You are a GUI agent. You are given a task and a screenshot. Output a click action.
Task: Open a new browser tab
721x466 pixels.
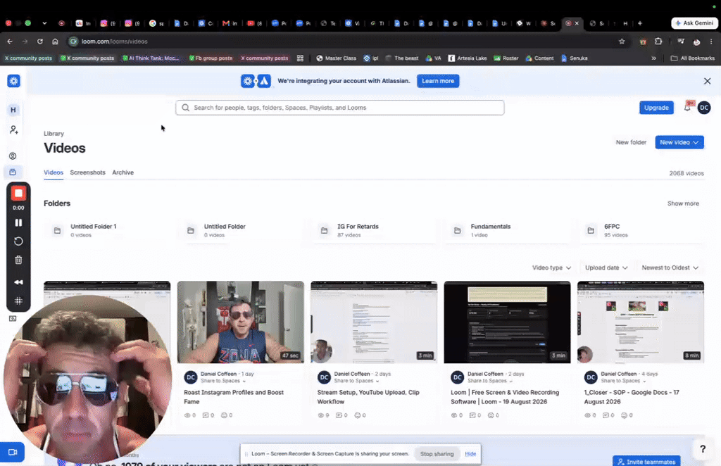[x=639, y=23]
